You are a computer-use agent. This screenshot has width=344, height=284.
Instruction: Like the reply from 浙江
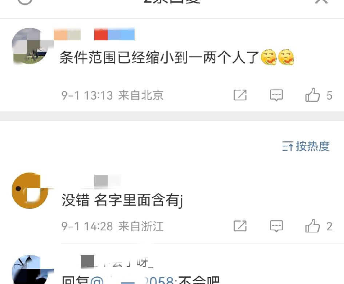pyautogui.click(x=312, y=226)
